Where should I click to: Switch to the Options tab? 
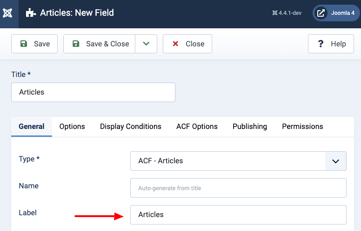coord(72,127)
